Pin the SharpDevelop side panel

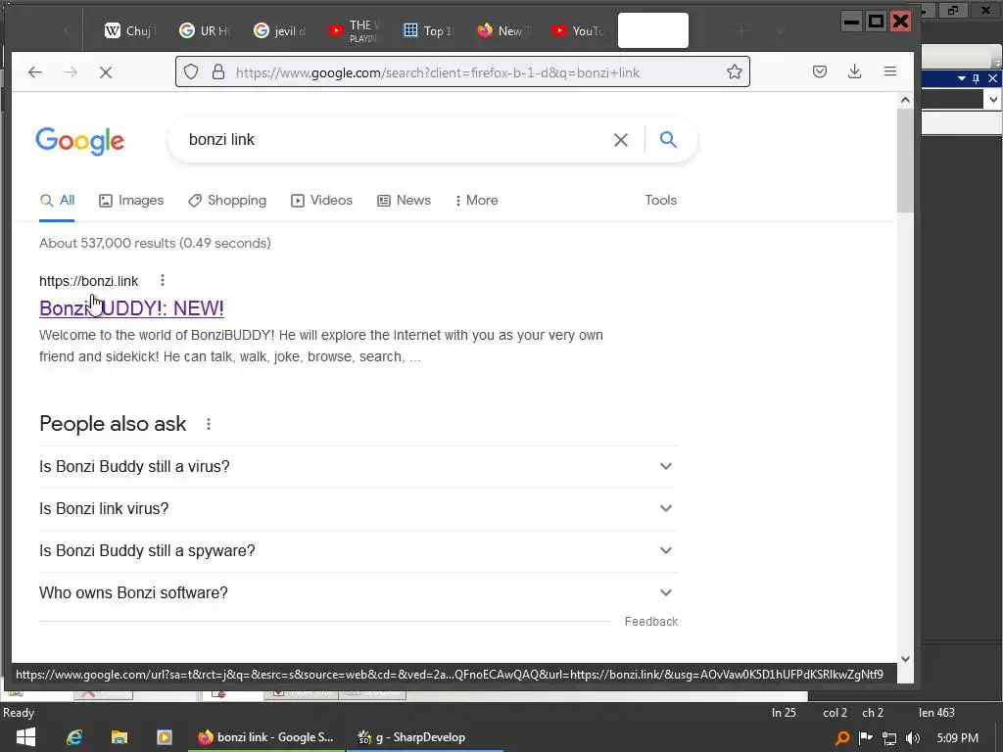tap(977, 78)
